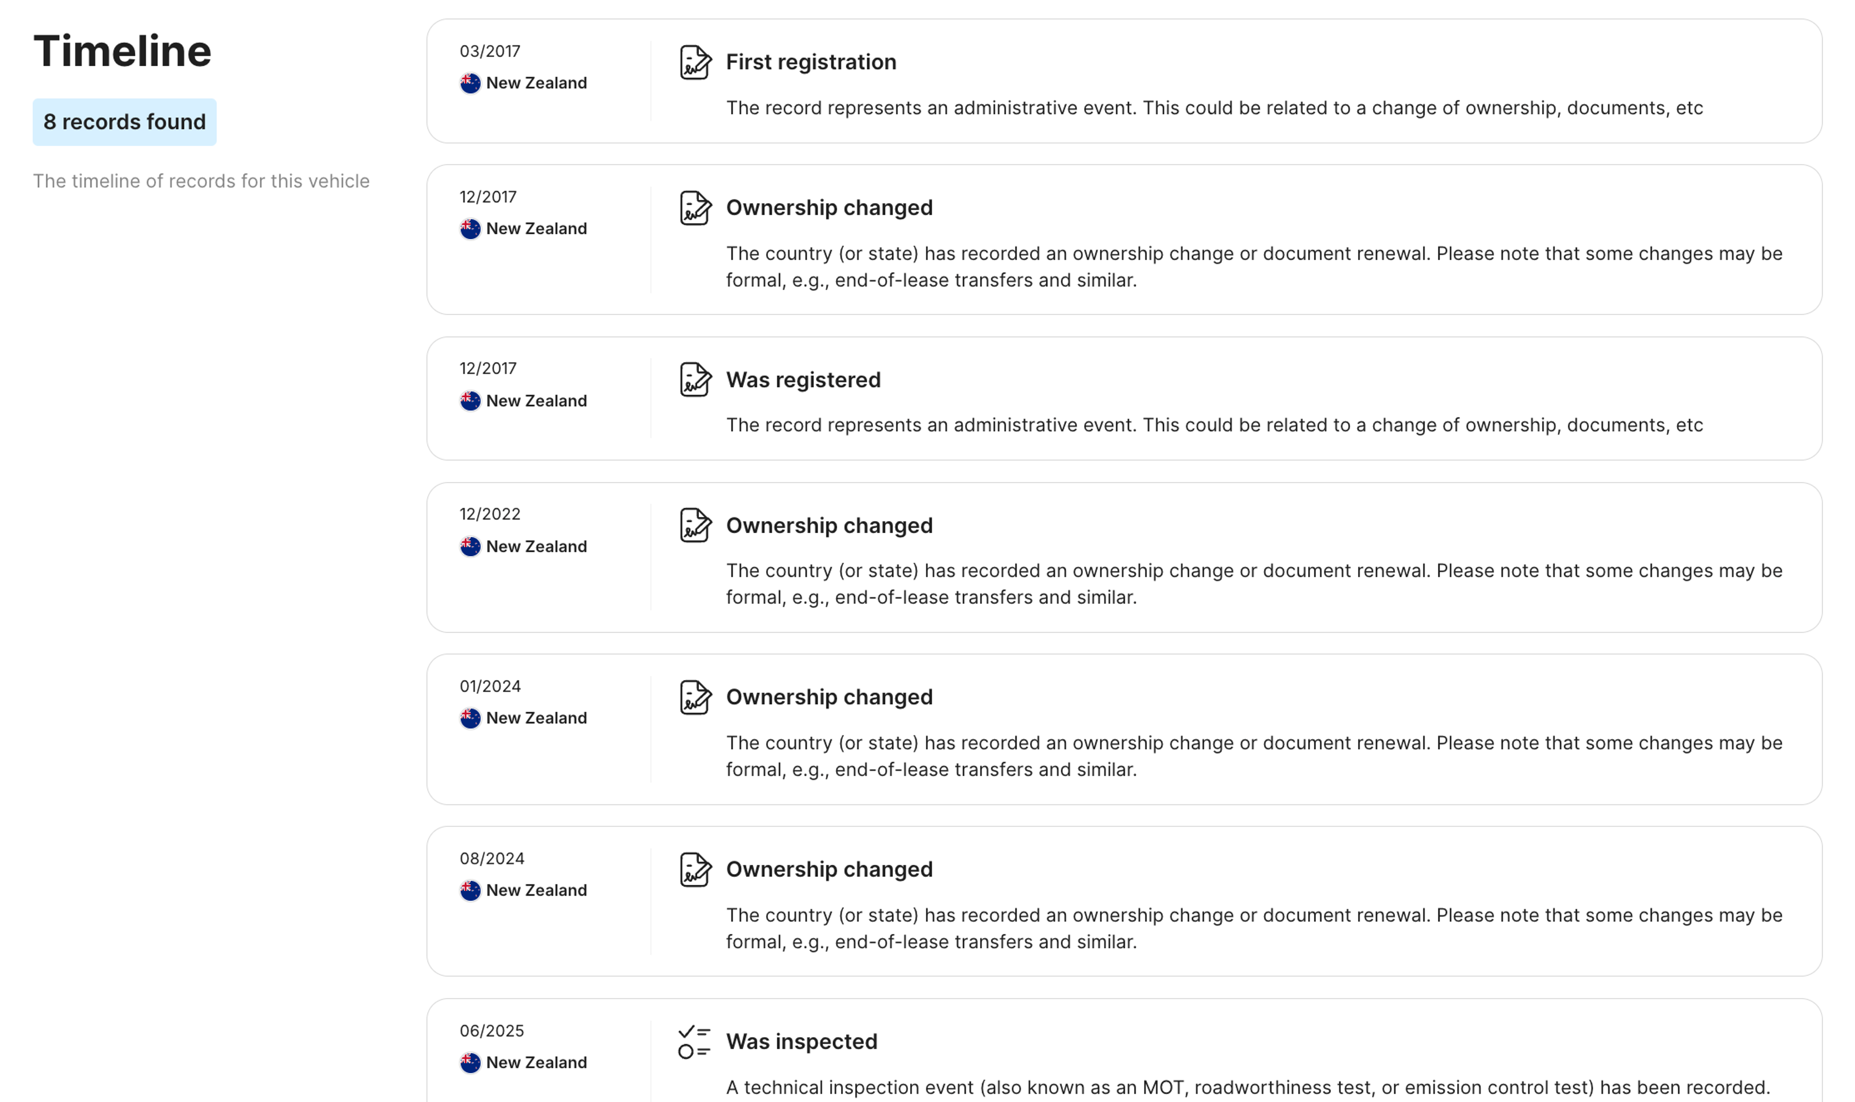Click the New Zealand flag on First registration record

pyautogui.click(x=470, y=83)
